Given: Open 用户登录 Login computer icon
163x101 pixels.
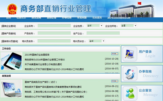Looking at the screenshot, I should (x=130, y=54).
